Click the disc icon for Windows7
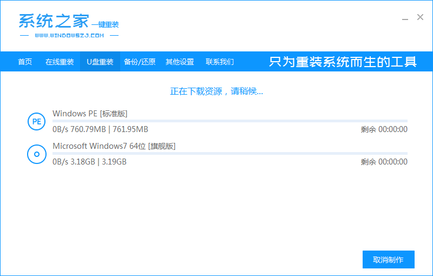This screenshot has width=433, height=276. pos(36,154)
